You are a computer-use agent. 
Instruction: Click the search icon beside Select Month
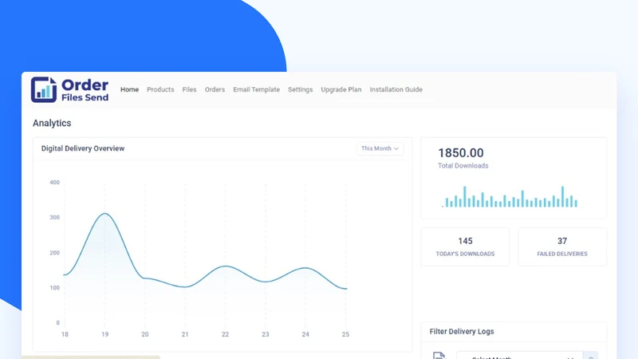point(591,357)
